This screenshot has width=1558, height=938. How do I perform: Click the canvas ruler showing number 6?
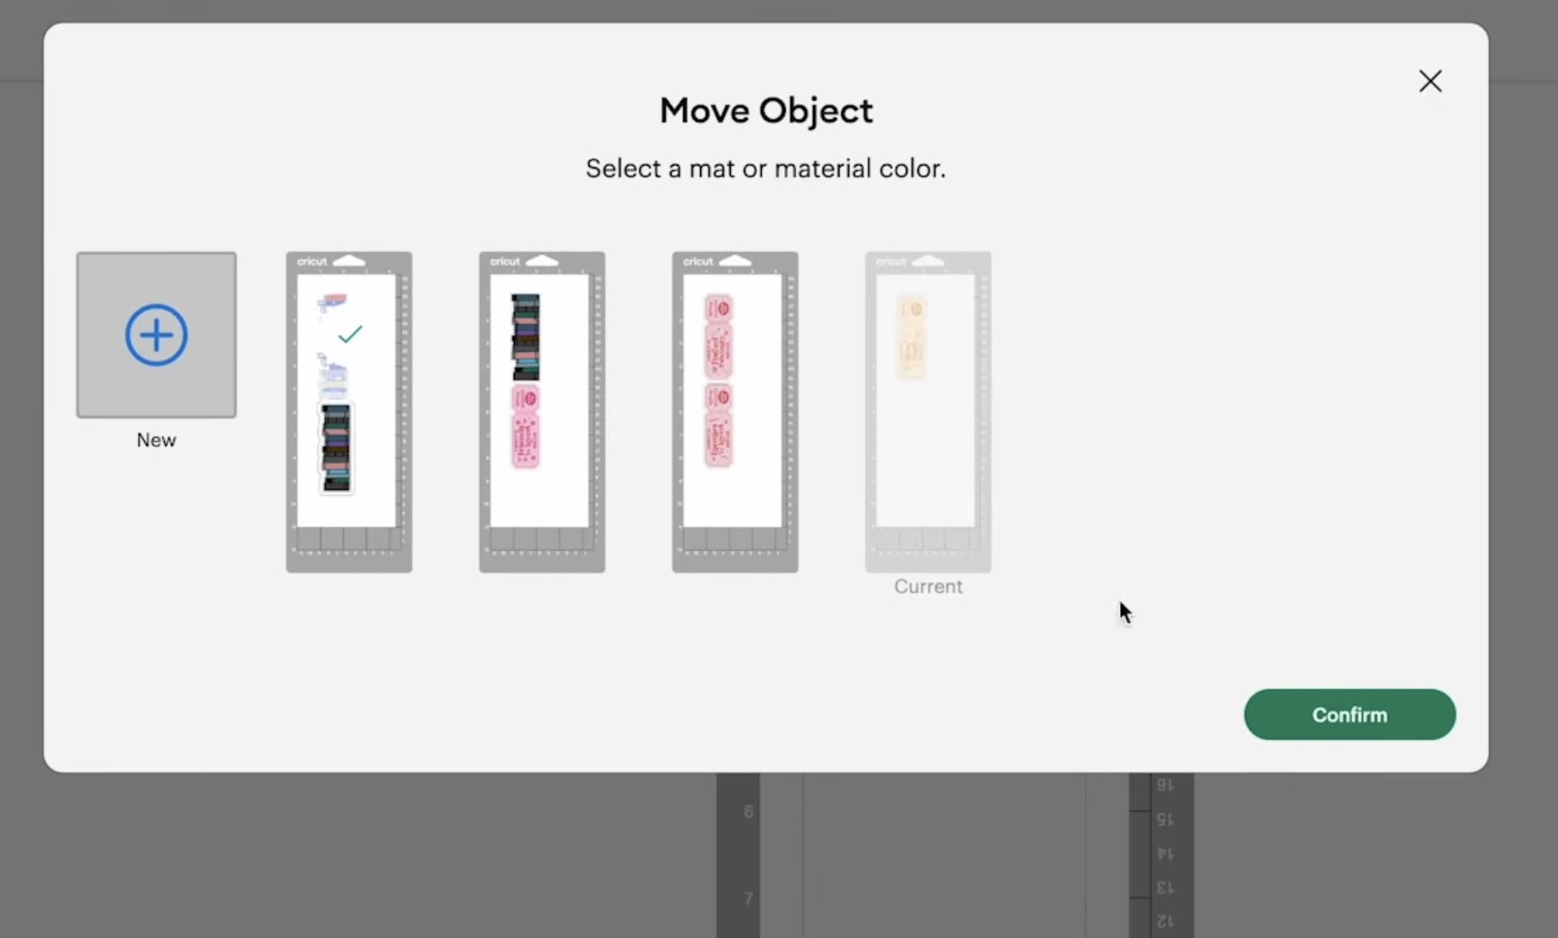747,811
